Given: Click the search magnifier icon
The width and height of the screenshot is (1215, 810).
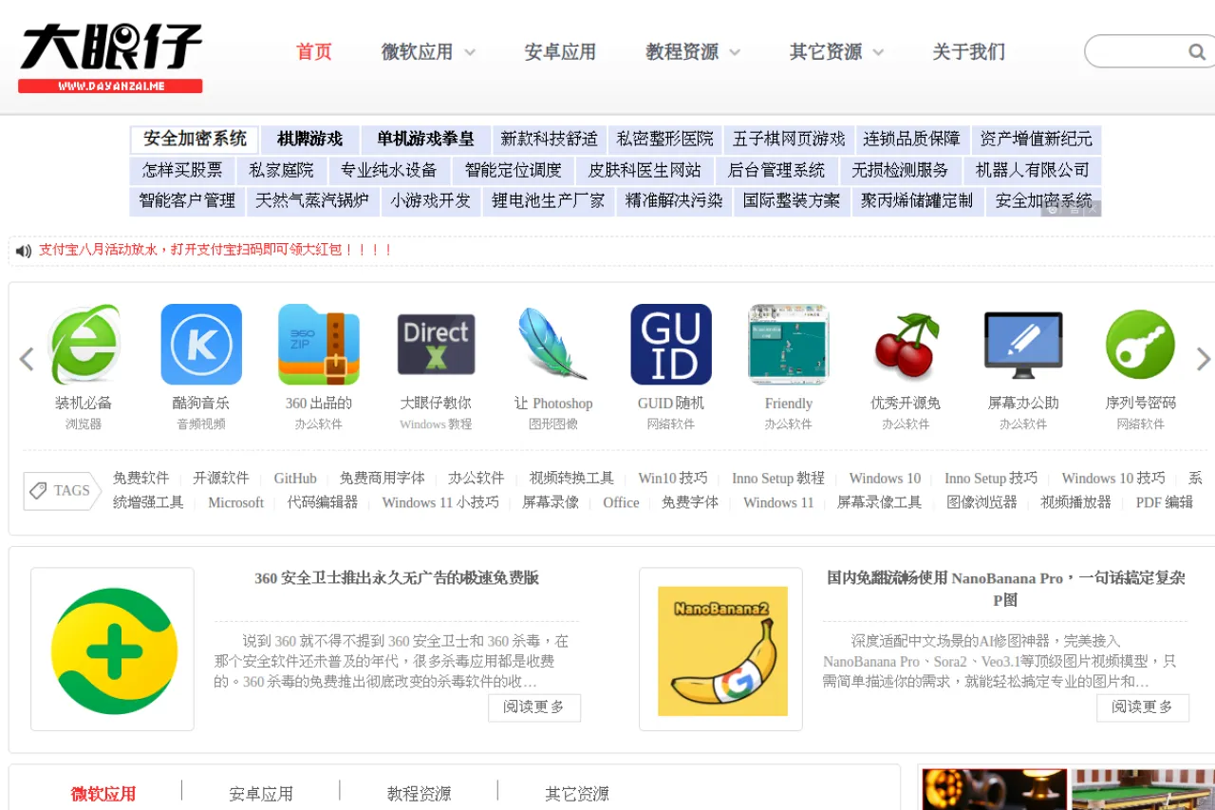Looking at the screenshot, I should [x=1196, y=51].
